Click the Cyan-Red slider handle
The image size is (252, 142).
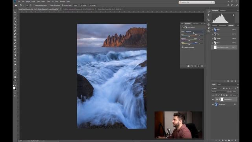[x=189, y=37]
